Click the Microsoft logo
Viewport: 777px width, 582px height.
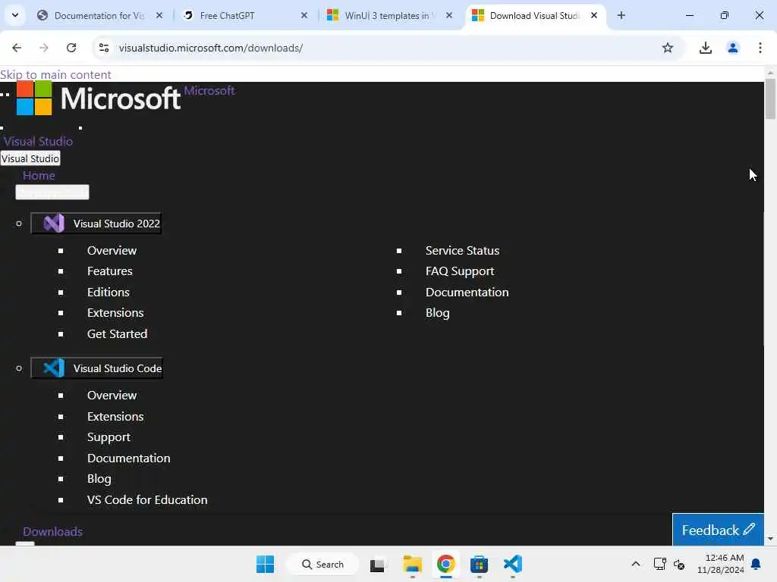pos(99,98)
